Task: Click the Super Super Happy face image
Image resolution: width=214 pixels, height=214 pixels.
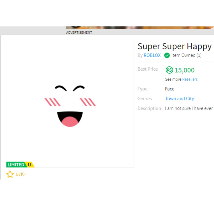Action: point(70,104)
